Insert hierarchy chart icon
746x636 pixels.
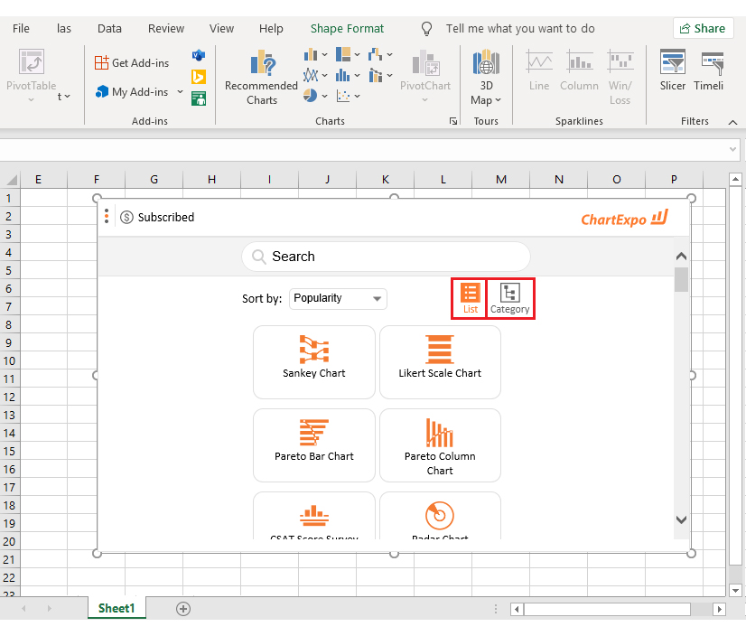click(x=343, y=54)
